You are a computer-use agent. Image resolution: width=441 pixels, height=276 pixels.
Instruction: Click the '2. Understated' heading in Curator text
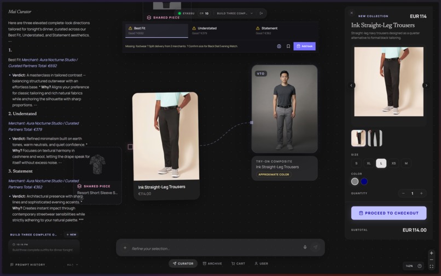point(22,113)
